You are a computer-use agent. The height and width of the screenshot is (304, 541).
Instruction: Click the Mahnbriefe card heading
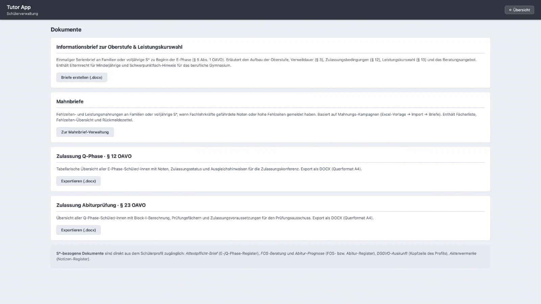[70, 101]
